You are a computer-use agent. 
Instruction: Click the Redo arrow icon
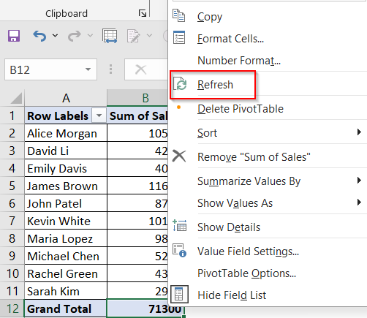click(x=74, y=36)
